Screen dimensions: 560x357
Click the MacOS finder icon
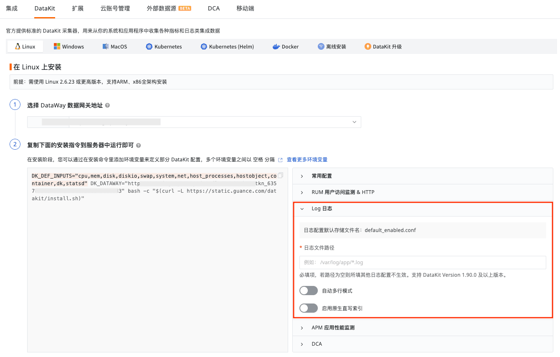point(106,46)
